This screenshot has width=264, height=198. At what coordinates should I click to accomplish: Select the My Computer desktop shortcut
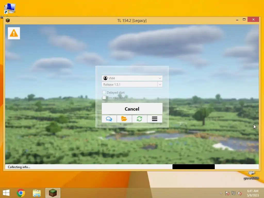[x=10, y=10]
